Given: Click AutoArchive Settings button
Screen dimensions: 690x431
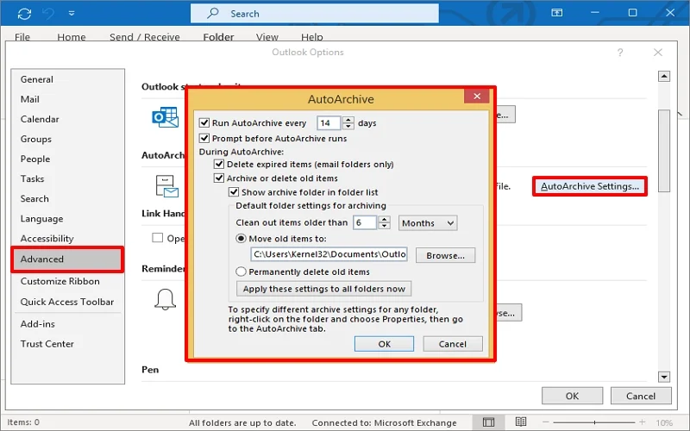Looking at the screenshot, I should coord(590,186).
